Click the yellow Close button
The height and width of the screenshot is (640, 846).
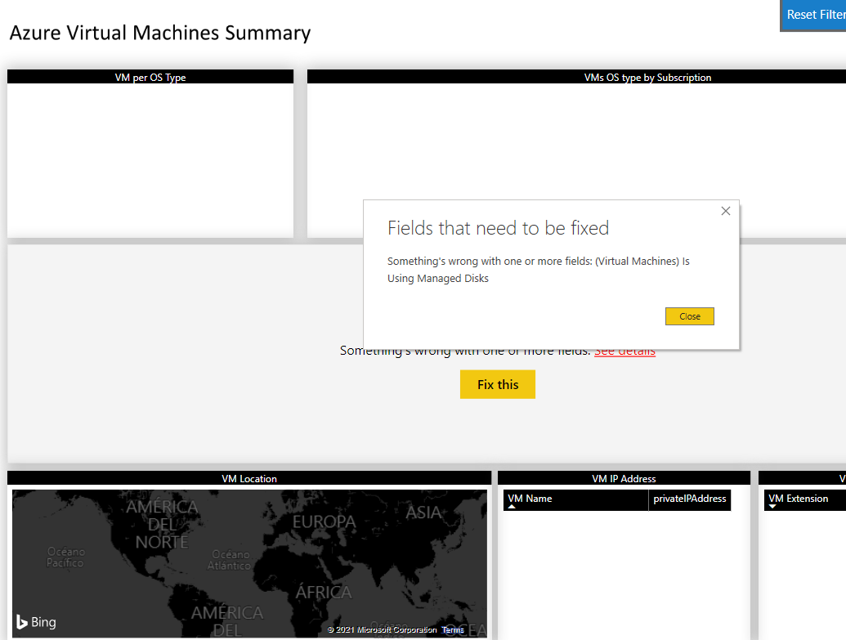(x=690, y=316)
